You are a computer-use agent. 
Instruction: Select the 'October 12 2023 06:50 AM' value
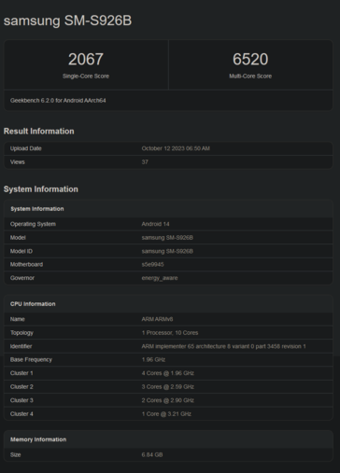(x=176, y=148)
